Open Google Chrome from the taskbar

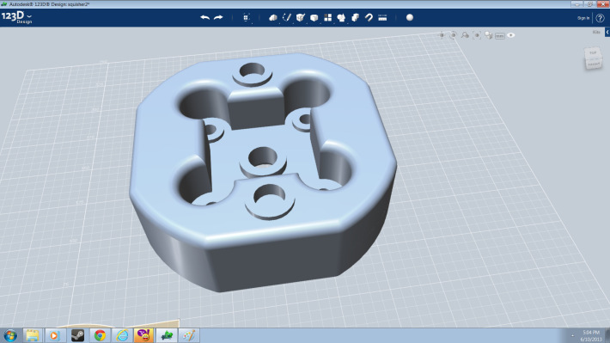100,335
